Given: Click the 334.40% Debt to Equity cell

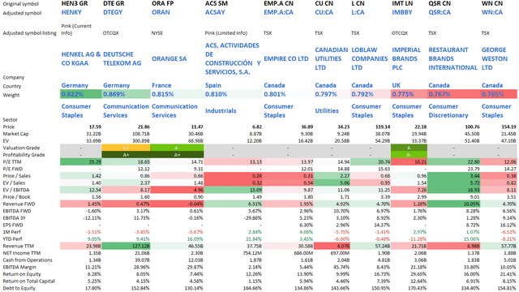Looking at the screenshot, I should click(470, 288).
